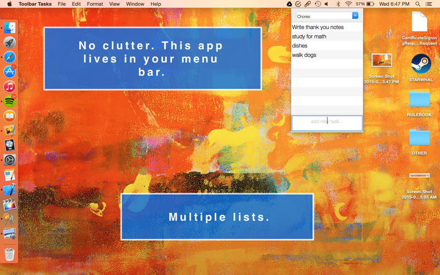The height and width of the screenshot is (275, 440).
Task: Select the "walk dogs" task
Action: (327, 54)
